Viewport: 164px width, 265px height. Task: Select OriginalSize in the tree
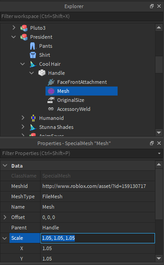(x=71, y=100)
